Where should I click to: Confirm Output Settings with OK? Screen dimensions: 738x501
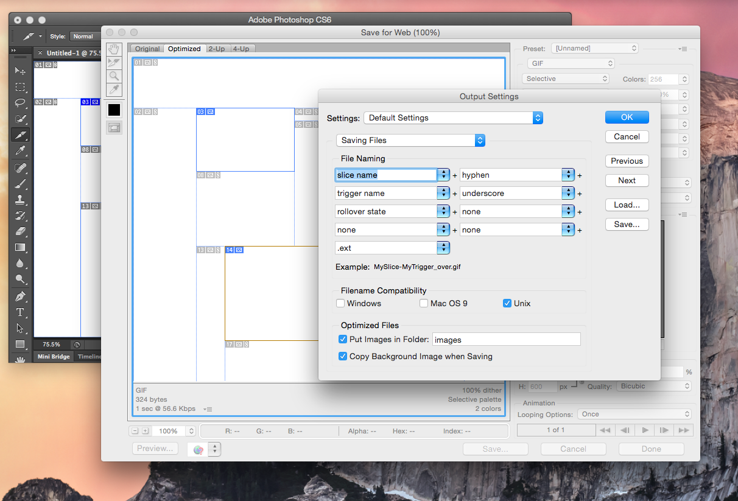coord(627,117)
